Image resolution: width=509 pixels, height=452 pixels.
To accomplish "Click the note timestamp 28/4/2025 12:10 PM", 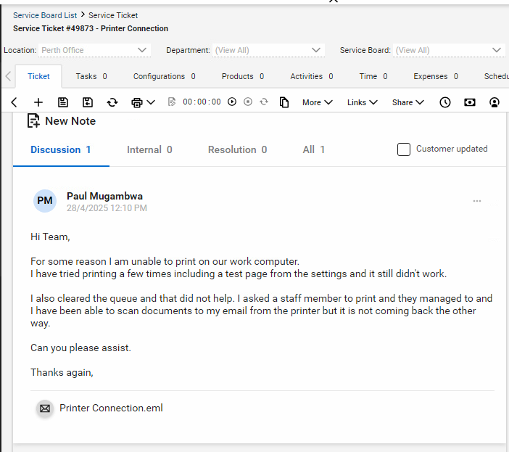I will [107, 208].
